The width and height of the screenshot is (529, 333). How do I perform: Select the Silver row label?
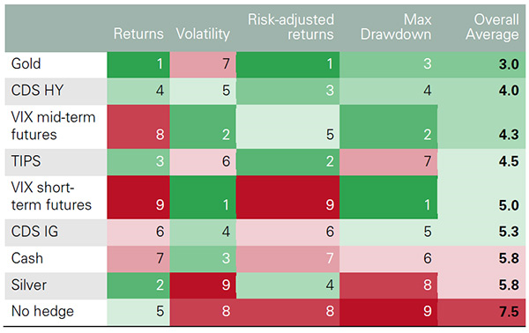pyautogui.click(x=29, y=285)
